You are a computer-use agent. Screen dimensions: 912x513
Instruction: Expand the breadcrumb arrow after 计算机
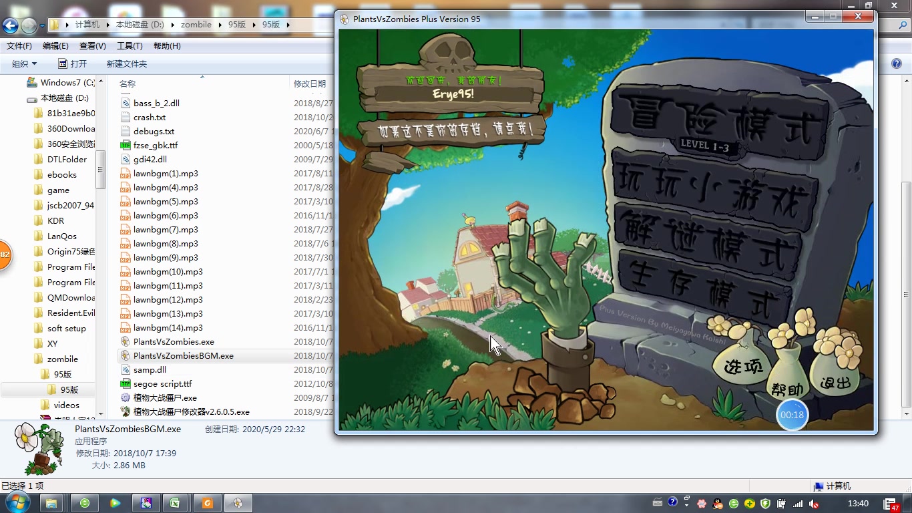tap(107, 25)
